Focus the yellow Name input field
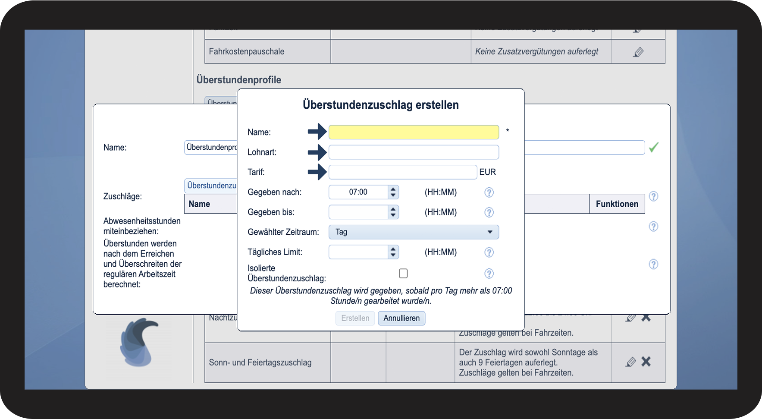 pyautogui.click(x=414, y=132)
